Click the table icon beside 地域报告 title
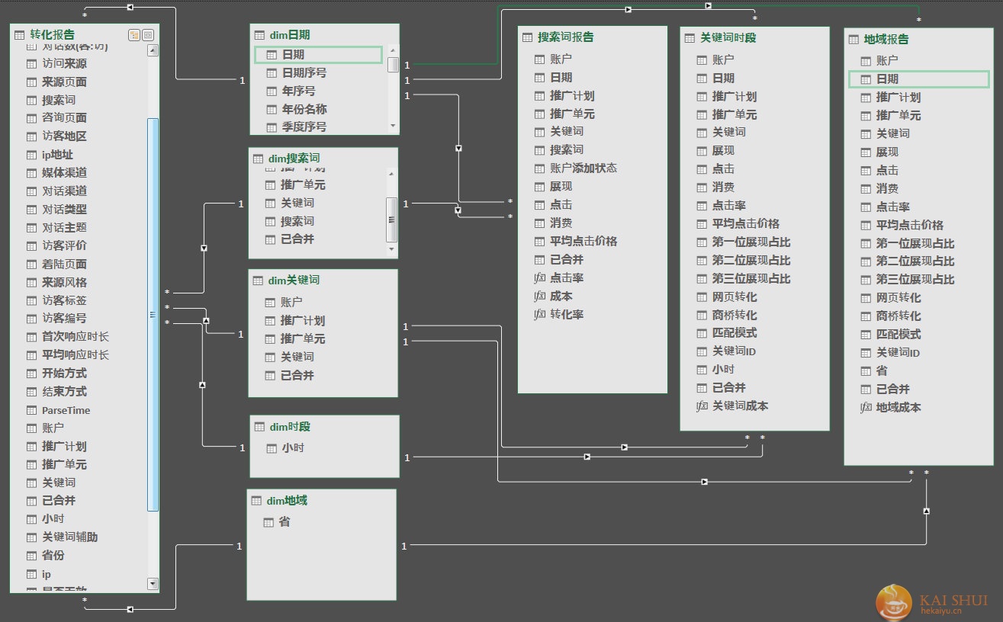This screenshot has width=1003, height=622. coord(854,40)
